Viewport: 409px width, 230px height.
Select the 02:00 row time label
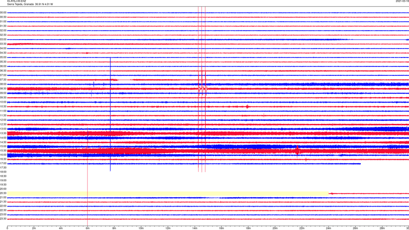pyautogui.click(x=3, y=30)
